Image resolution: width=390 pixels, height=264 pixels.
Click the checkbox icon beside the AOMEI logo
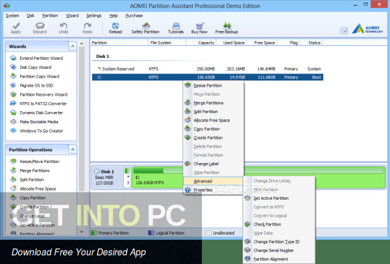tap(344, 30)
